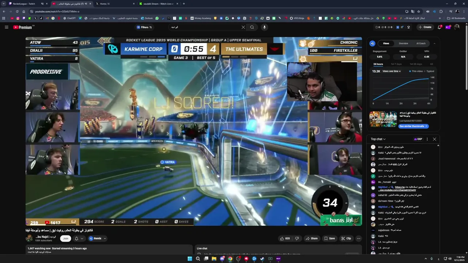The width and height of the screenshot is (468, 263).
Task: Click the 0XP chat points badge
Action: coord(418,139)
